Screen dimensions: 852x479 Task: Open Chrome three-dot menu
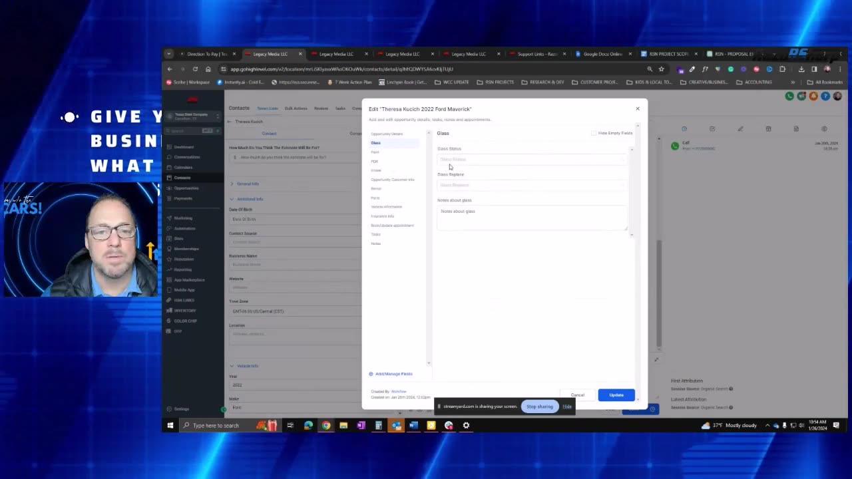pyautogui.click(x=840, y=69)
